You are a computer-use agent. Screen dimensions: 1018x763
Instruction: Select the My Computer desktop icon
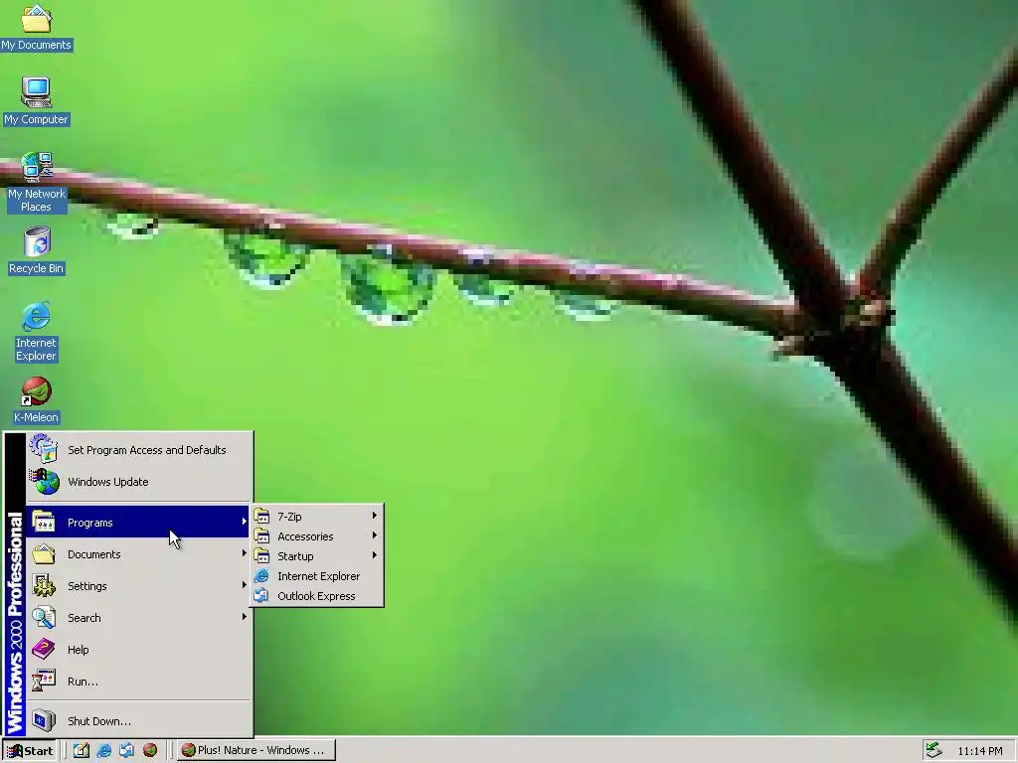click(x=37, y=100)
